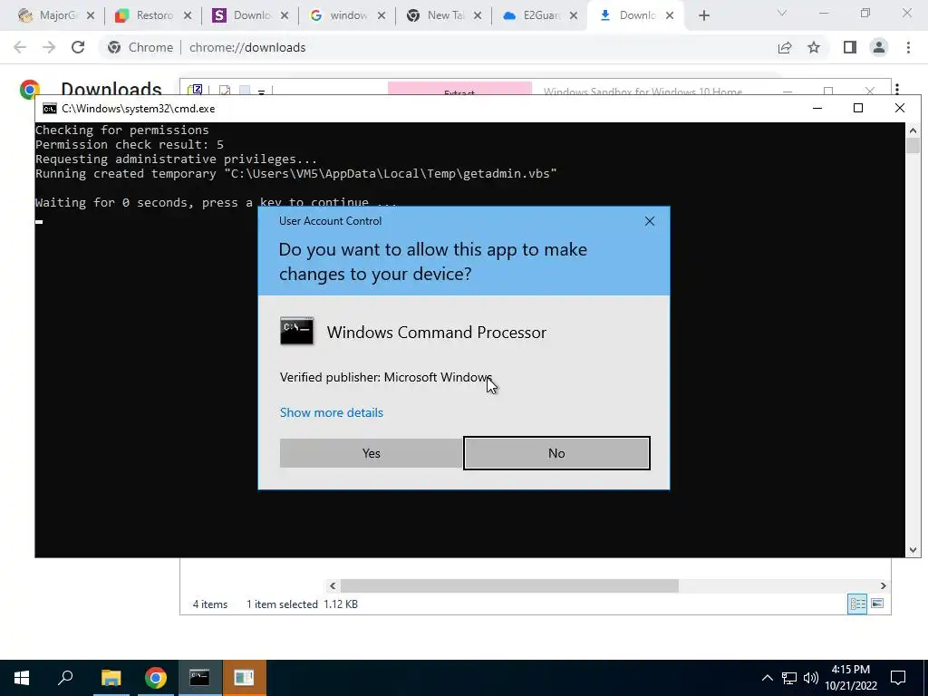This screenshot has height=696, width=928.
Task: Bookmark this page with star icon
Action: pos(814,47)
